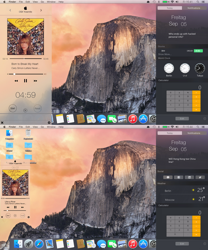
Task: Open Launchpad rocket icon in the dock
Action: tap(29, 244)
